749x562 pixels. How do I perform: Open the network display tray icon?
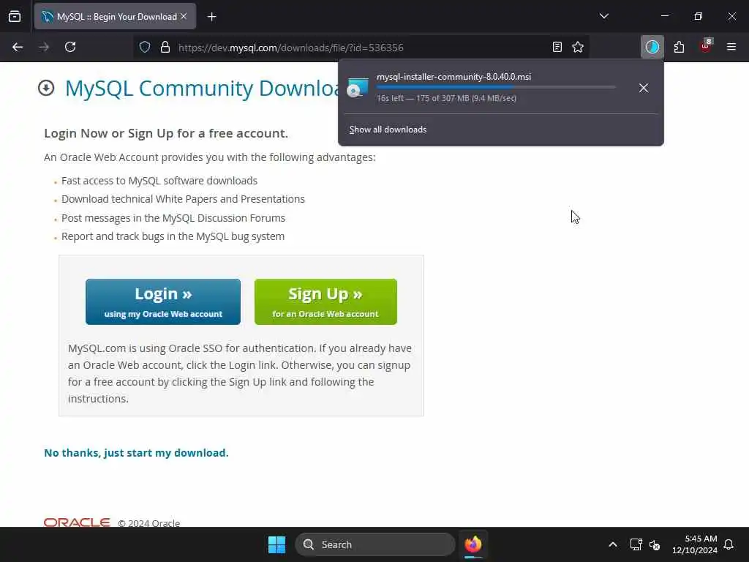click(x=636, y=544)
